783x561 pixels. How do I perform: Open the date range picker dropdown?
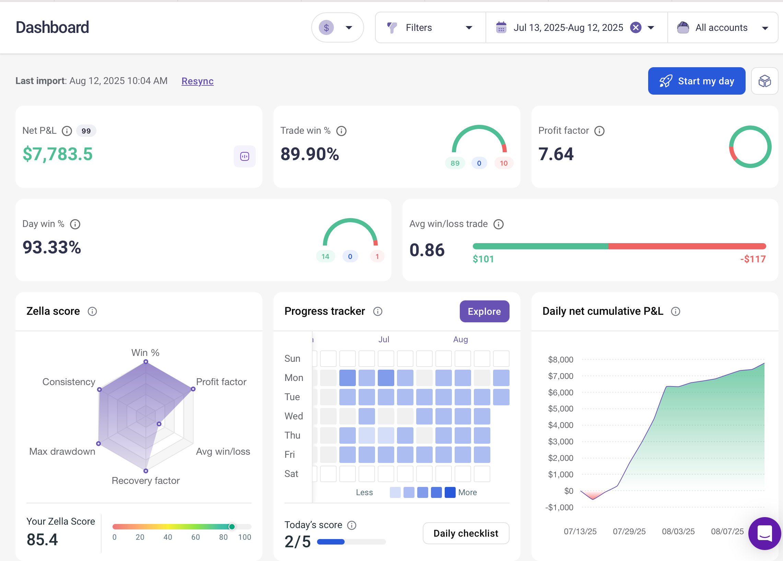click(x=651, y=27)
